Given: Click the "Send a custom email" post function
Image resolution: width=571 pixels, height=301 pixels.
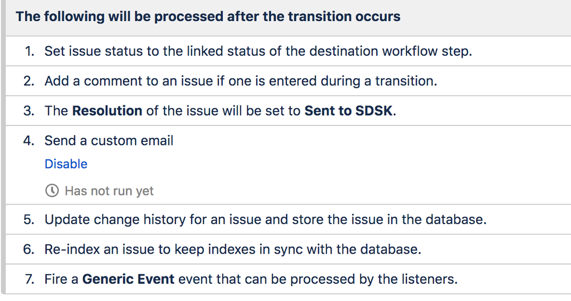Looking at the screenshot, I should (109, 140).
